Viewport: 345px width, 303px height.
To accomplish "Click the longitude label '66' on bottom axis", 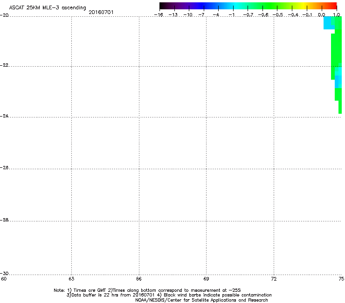I will pos(139,279).
